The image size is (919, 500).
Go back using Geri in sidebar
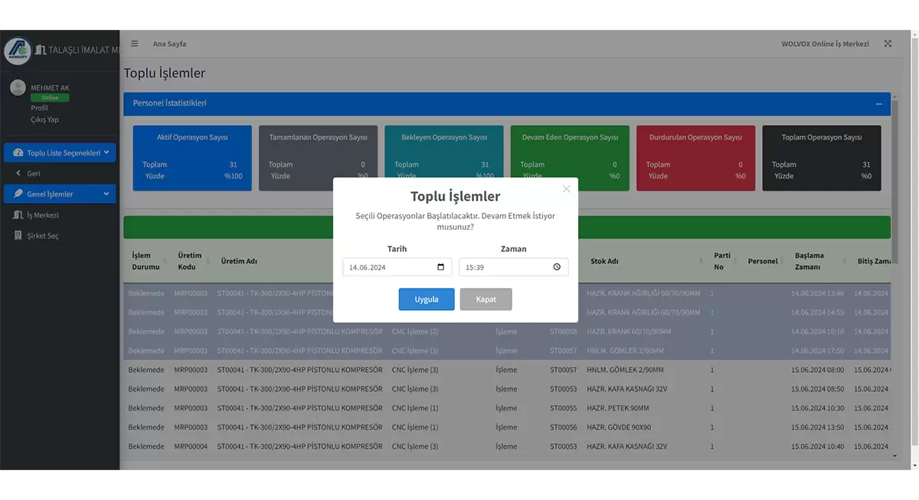tap(34, 174)
